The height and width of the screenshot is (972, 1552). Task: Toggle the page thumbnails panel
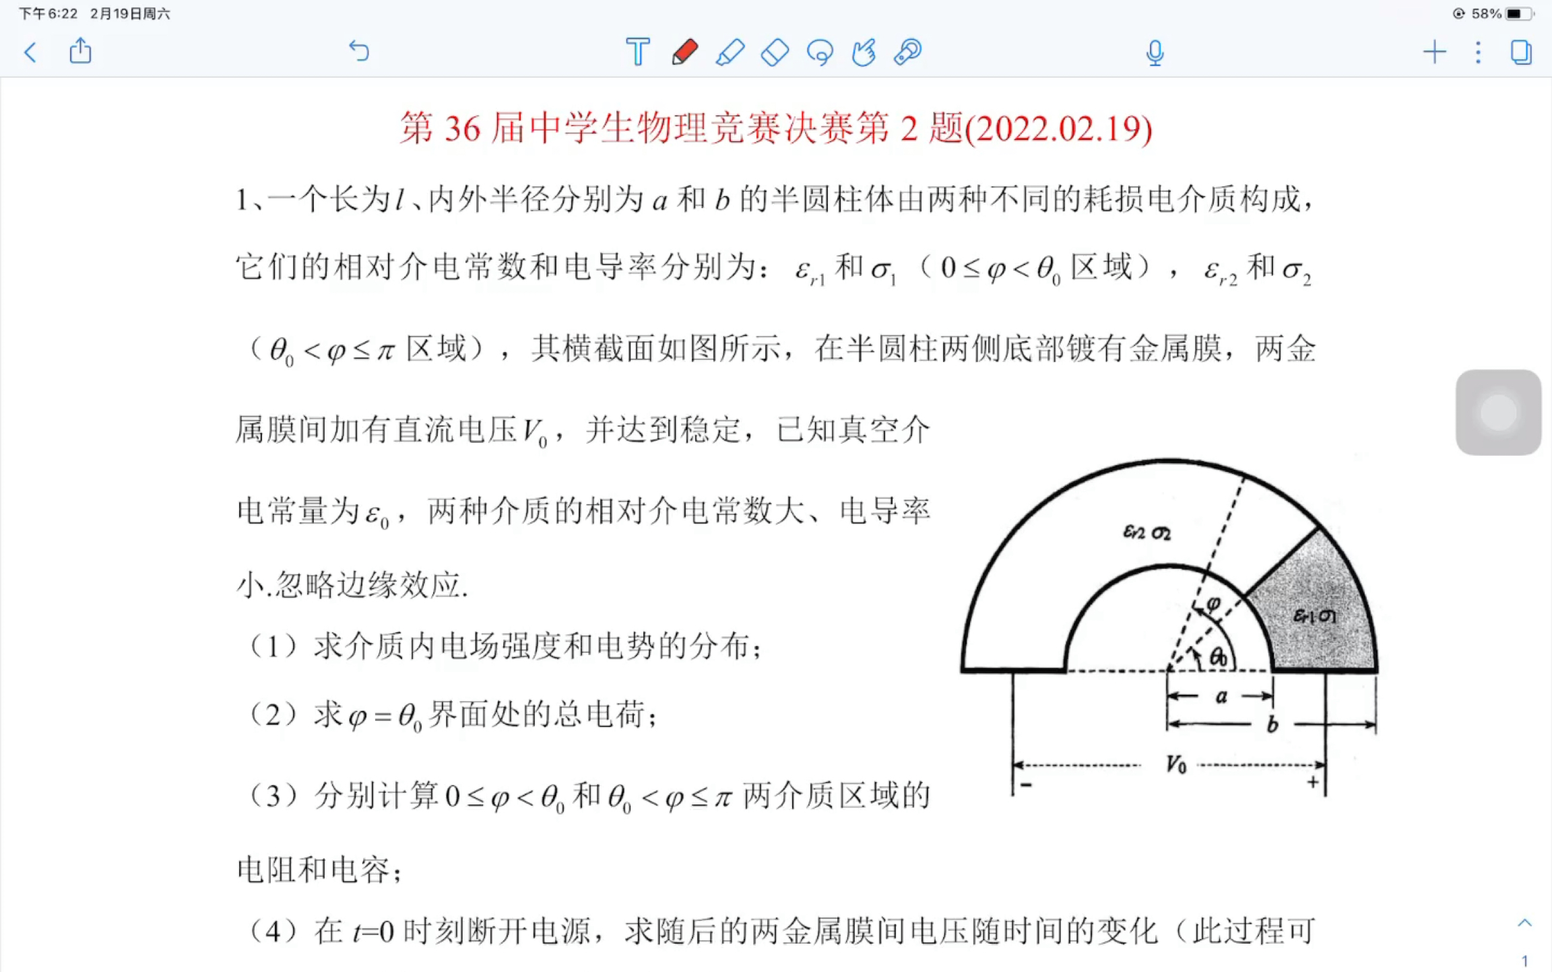(1520, 53)
